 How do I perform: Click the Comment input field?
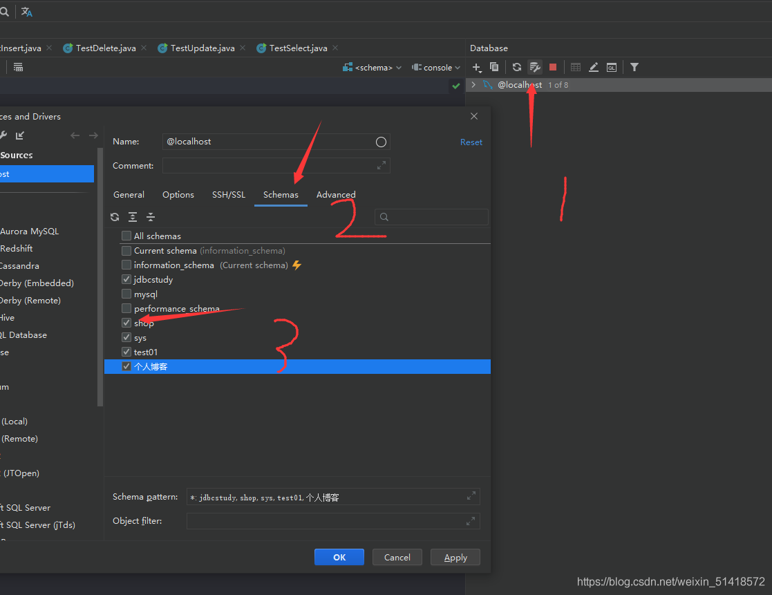tap(276, 166)
